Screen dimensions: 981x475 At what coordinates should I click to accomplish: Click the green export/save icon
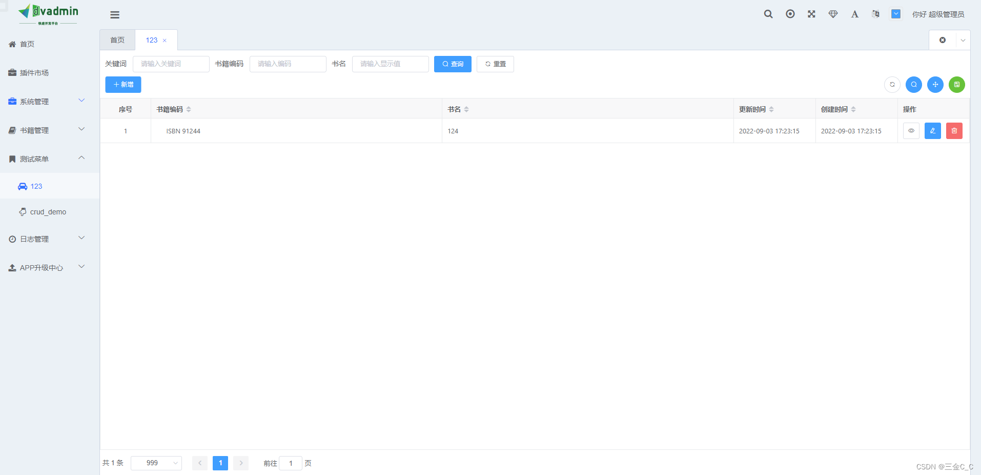(x=957, y=85)
